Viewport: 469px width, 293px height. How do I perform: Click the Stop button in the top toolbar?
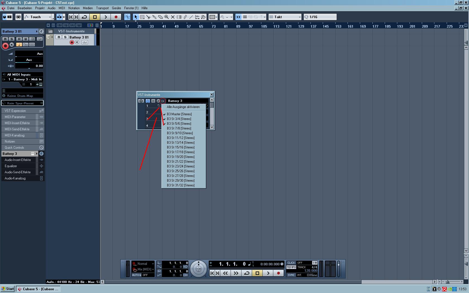(95, 17)
